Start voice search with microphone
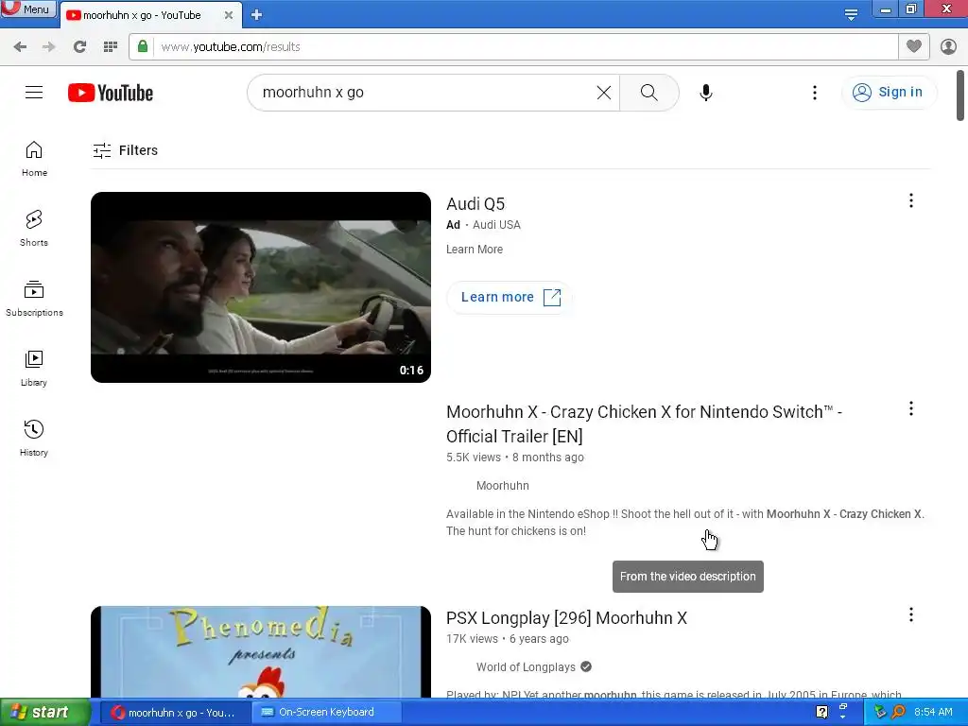Viewport: 968px width, 726px height. pos(705,93)
